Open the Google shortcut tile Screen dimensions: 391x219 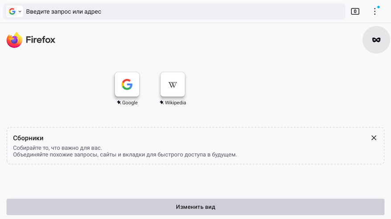(x=127, y=84)
